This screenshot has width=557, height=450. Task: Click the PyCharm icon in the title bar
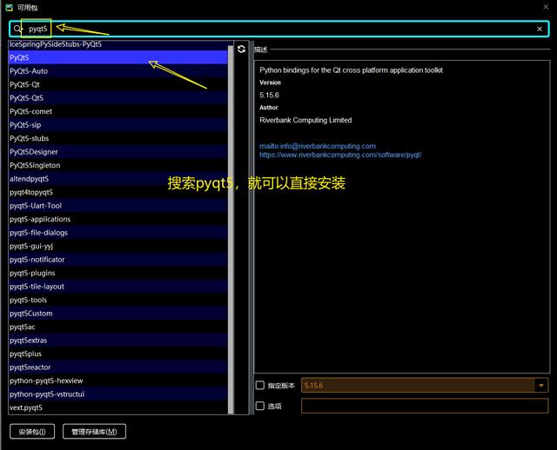(10, 8)
